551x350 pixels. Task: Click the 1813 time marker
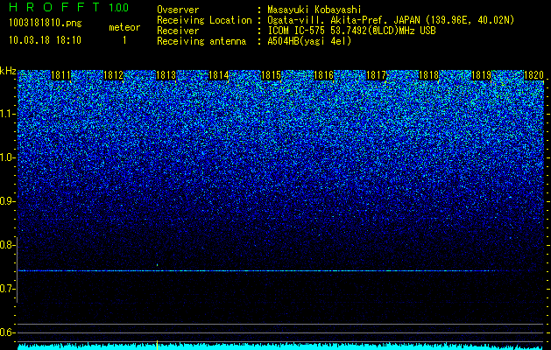(x=166, y=75)
